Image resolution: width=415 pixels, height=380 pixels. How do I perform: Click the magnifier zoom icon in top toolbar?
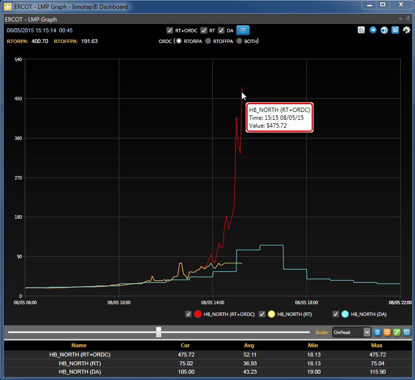tap(361, 30)
